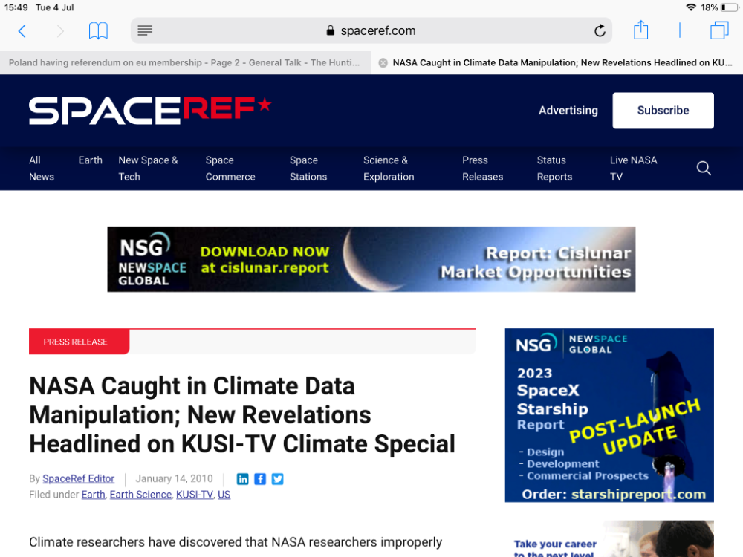This screenshot has width=743, height=557.
Task: Click the SpaceRef logo
Action: click(150, 111)
